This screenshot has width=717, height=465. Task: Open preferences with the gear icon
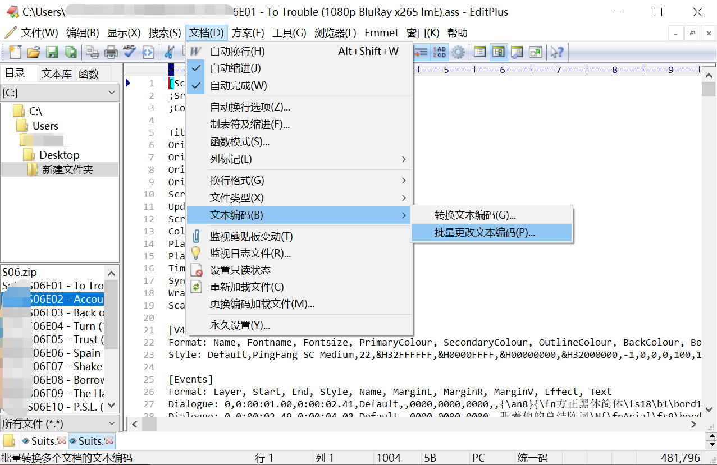tap(459, 52)
